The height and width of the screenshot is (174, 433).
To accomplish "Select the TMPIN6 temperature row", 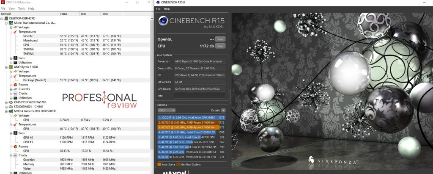I will pyautogui.click(x=75, y=49).
